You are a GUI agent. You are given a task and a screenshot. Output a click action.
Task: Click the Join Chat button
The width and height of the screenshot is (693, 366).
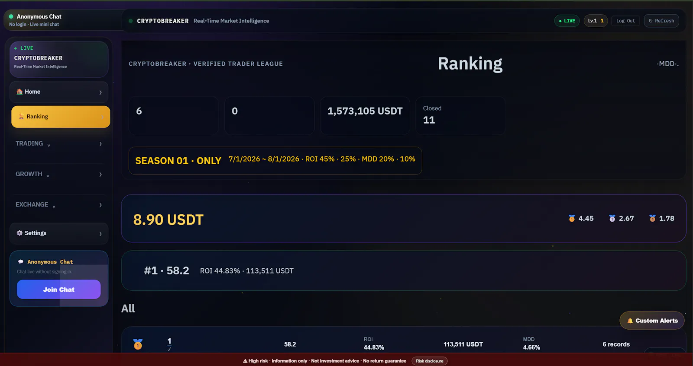pyautogui.click(x=59, y=290)
